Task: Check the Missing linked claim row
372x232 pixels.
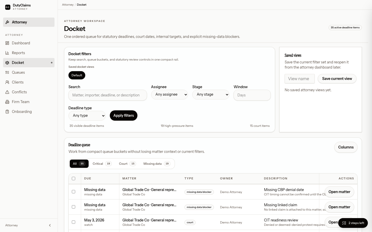Action: point(74,207)
